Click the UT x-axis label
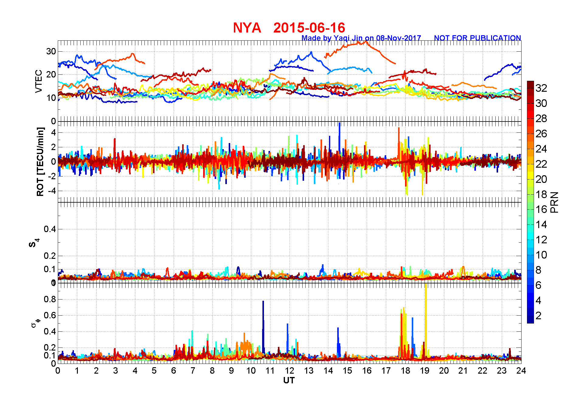The width and height of the screenshot is (579, 404). (x=289, y=380)
